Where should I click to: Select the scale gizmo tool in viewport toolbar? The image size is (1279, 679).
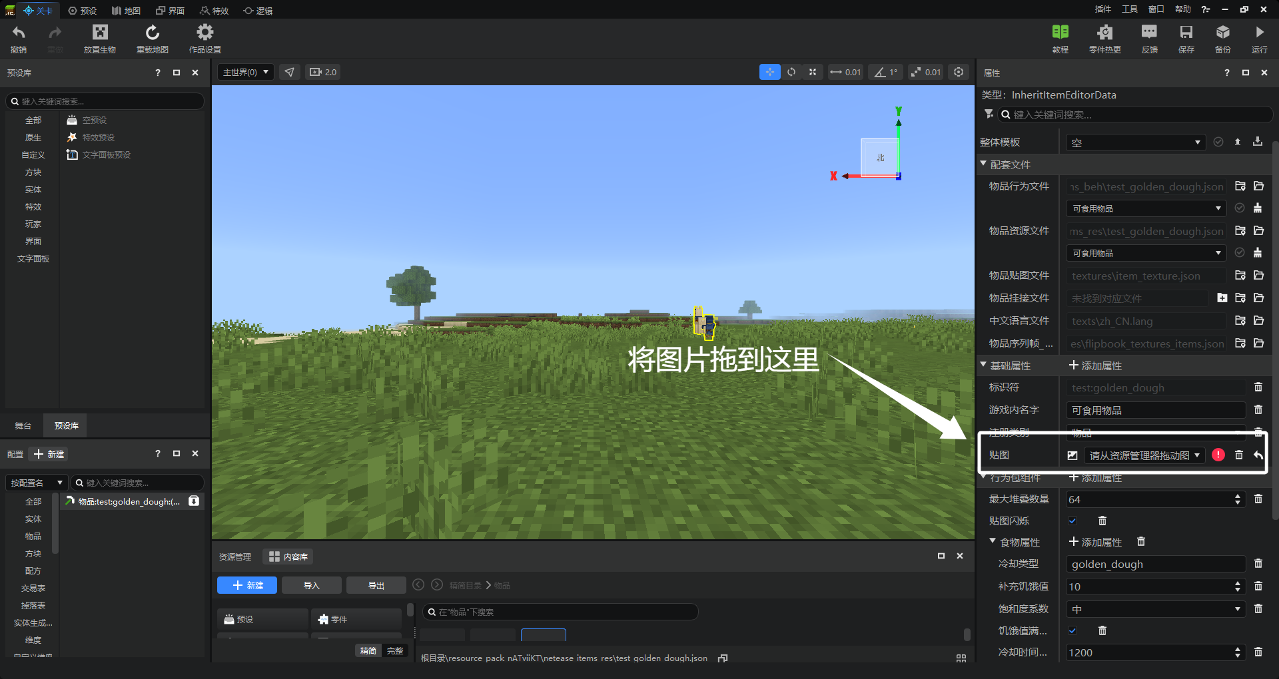coord(813,72)
